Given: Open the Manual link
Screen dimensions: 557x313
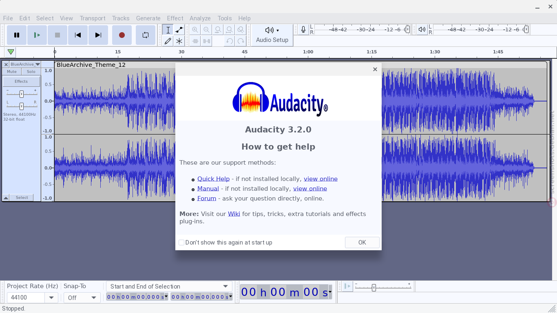Looking at the screenshot, I should (x=208, y=189).
